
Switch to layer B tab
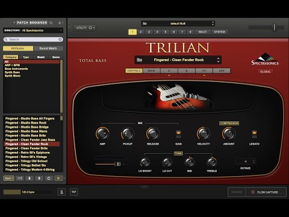187,71
